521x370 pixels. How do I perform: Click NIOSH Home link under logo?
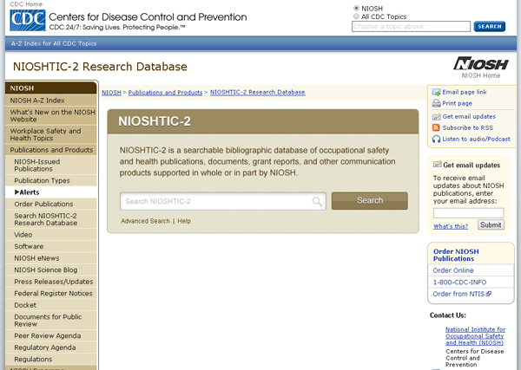[481, 75]
